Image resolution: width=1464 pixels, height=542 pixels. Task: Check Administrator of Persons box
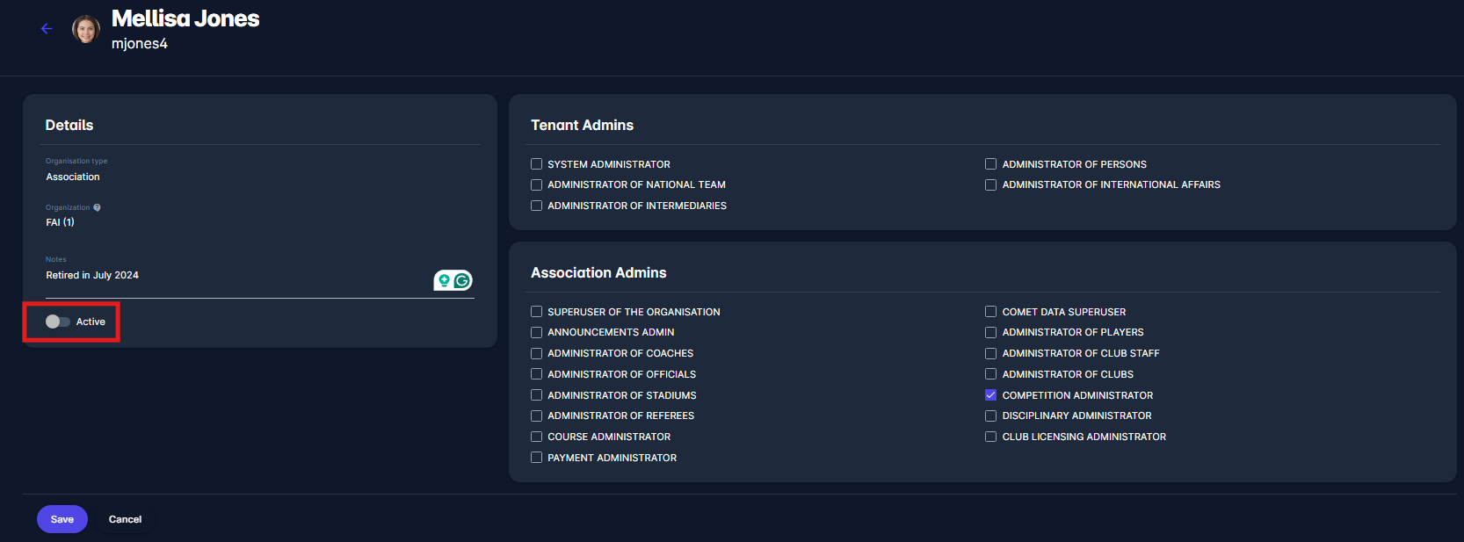click(990, 164)
